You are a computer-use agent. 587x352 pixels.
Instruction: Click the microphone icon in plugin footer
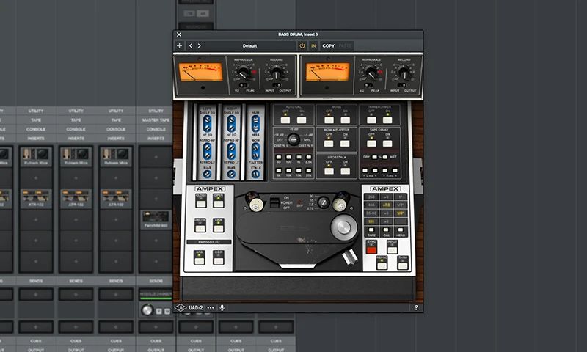[x=222, y=307]
